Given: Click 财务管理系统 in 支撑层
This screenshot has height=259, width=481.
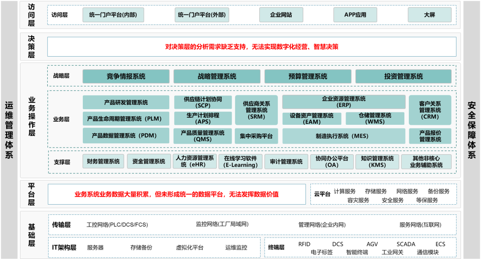Looking at the screenshot, I should click(x=103, y=161).
